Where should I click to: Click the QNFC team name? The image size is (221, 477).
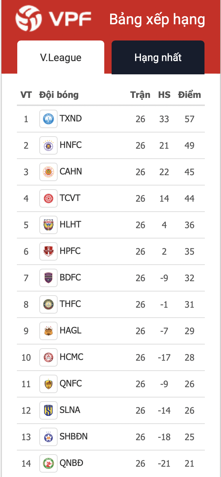coord(71,384)
